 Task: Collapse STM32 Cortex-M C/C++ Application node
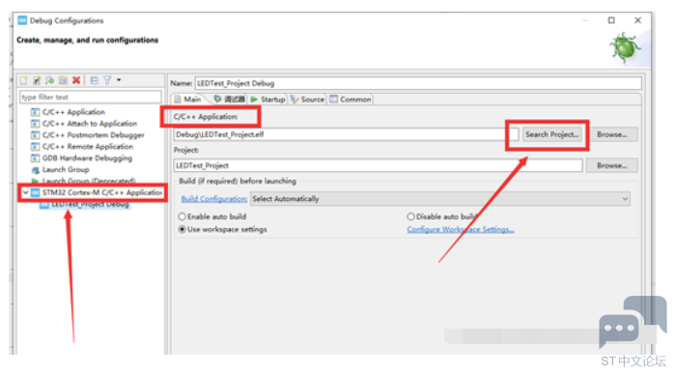tap(25, 192)
